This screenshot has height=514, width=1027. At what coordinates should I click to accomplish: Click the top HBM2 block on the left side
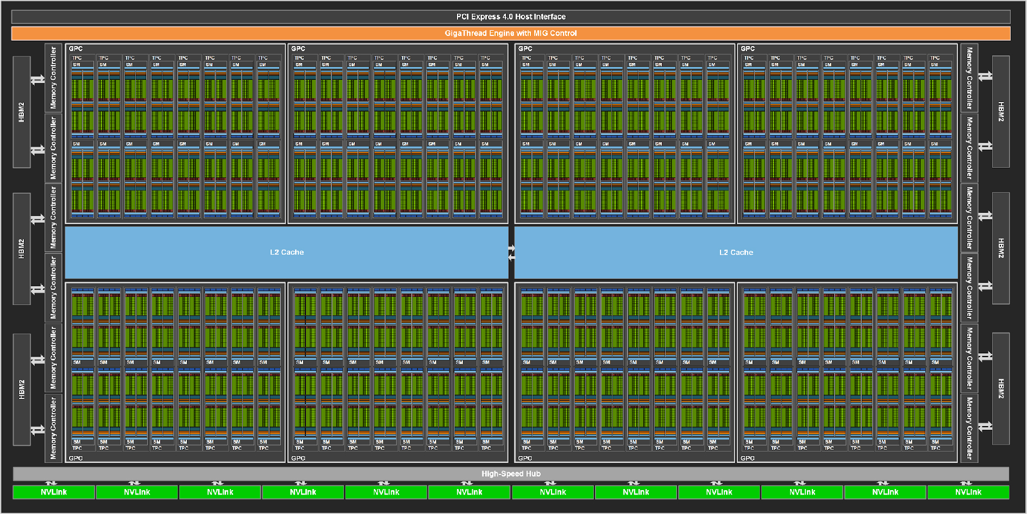(22, 112)
